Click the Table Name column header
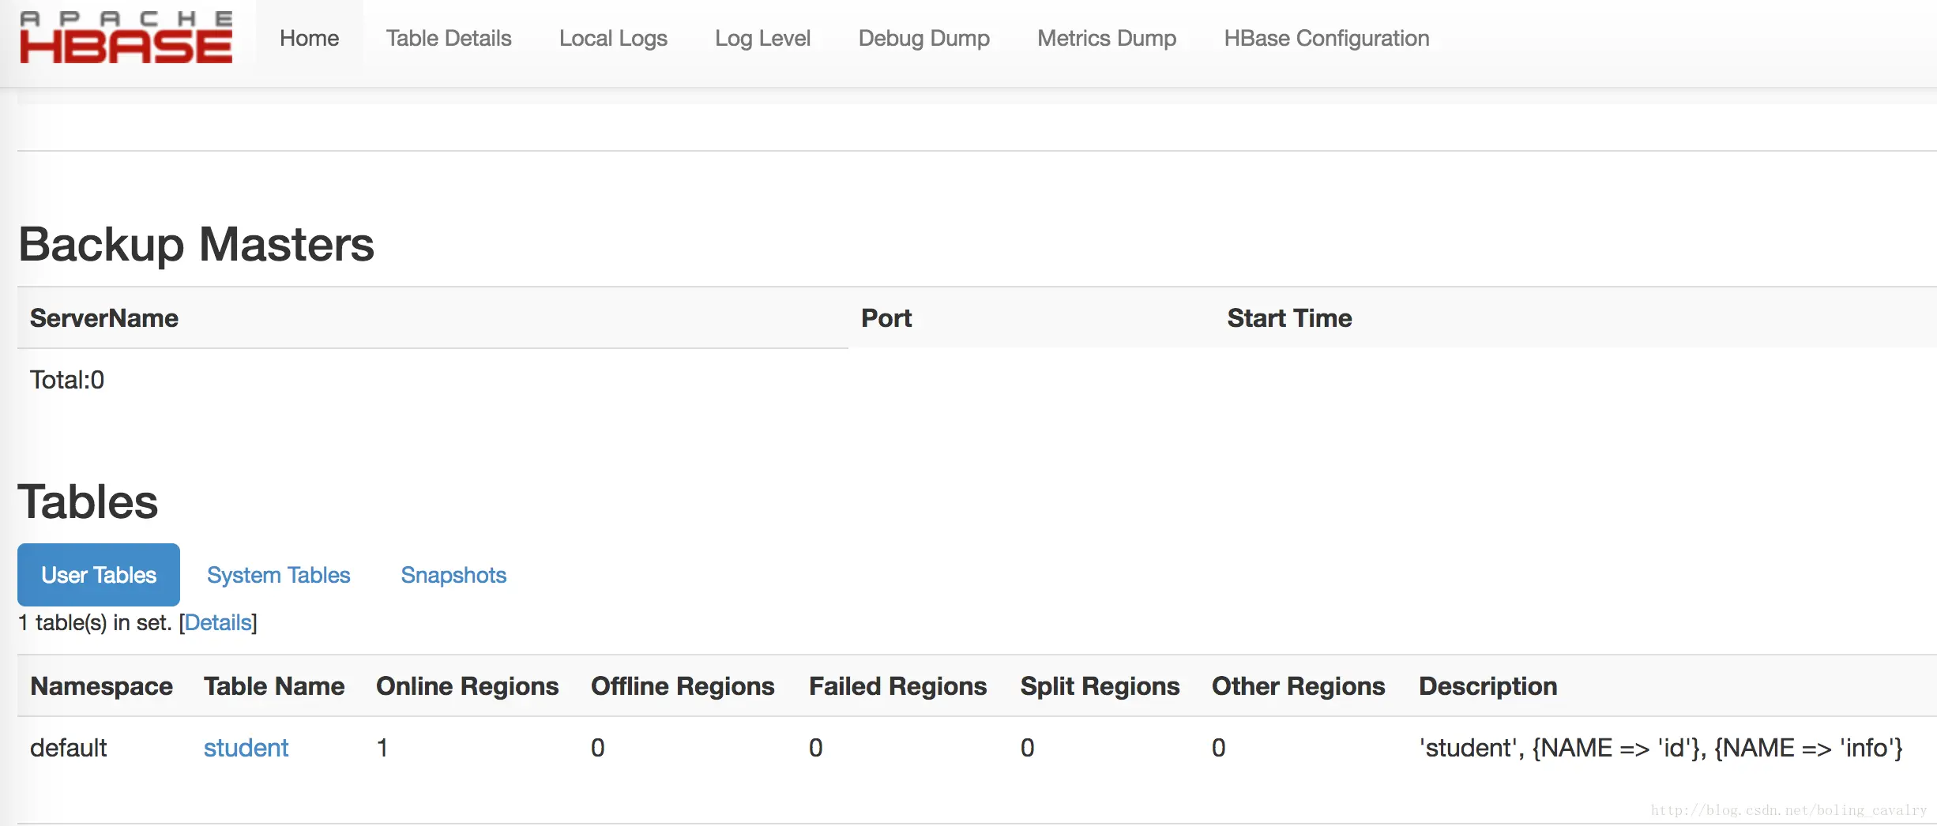Screen dimensions: 1937x826 274,686
